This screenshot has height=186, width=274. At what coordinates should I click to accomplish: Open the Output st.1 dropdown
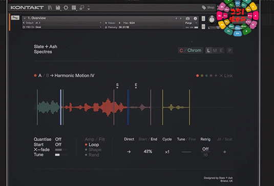point(62,23)
